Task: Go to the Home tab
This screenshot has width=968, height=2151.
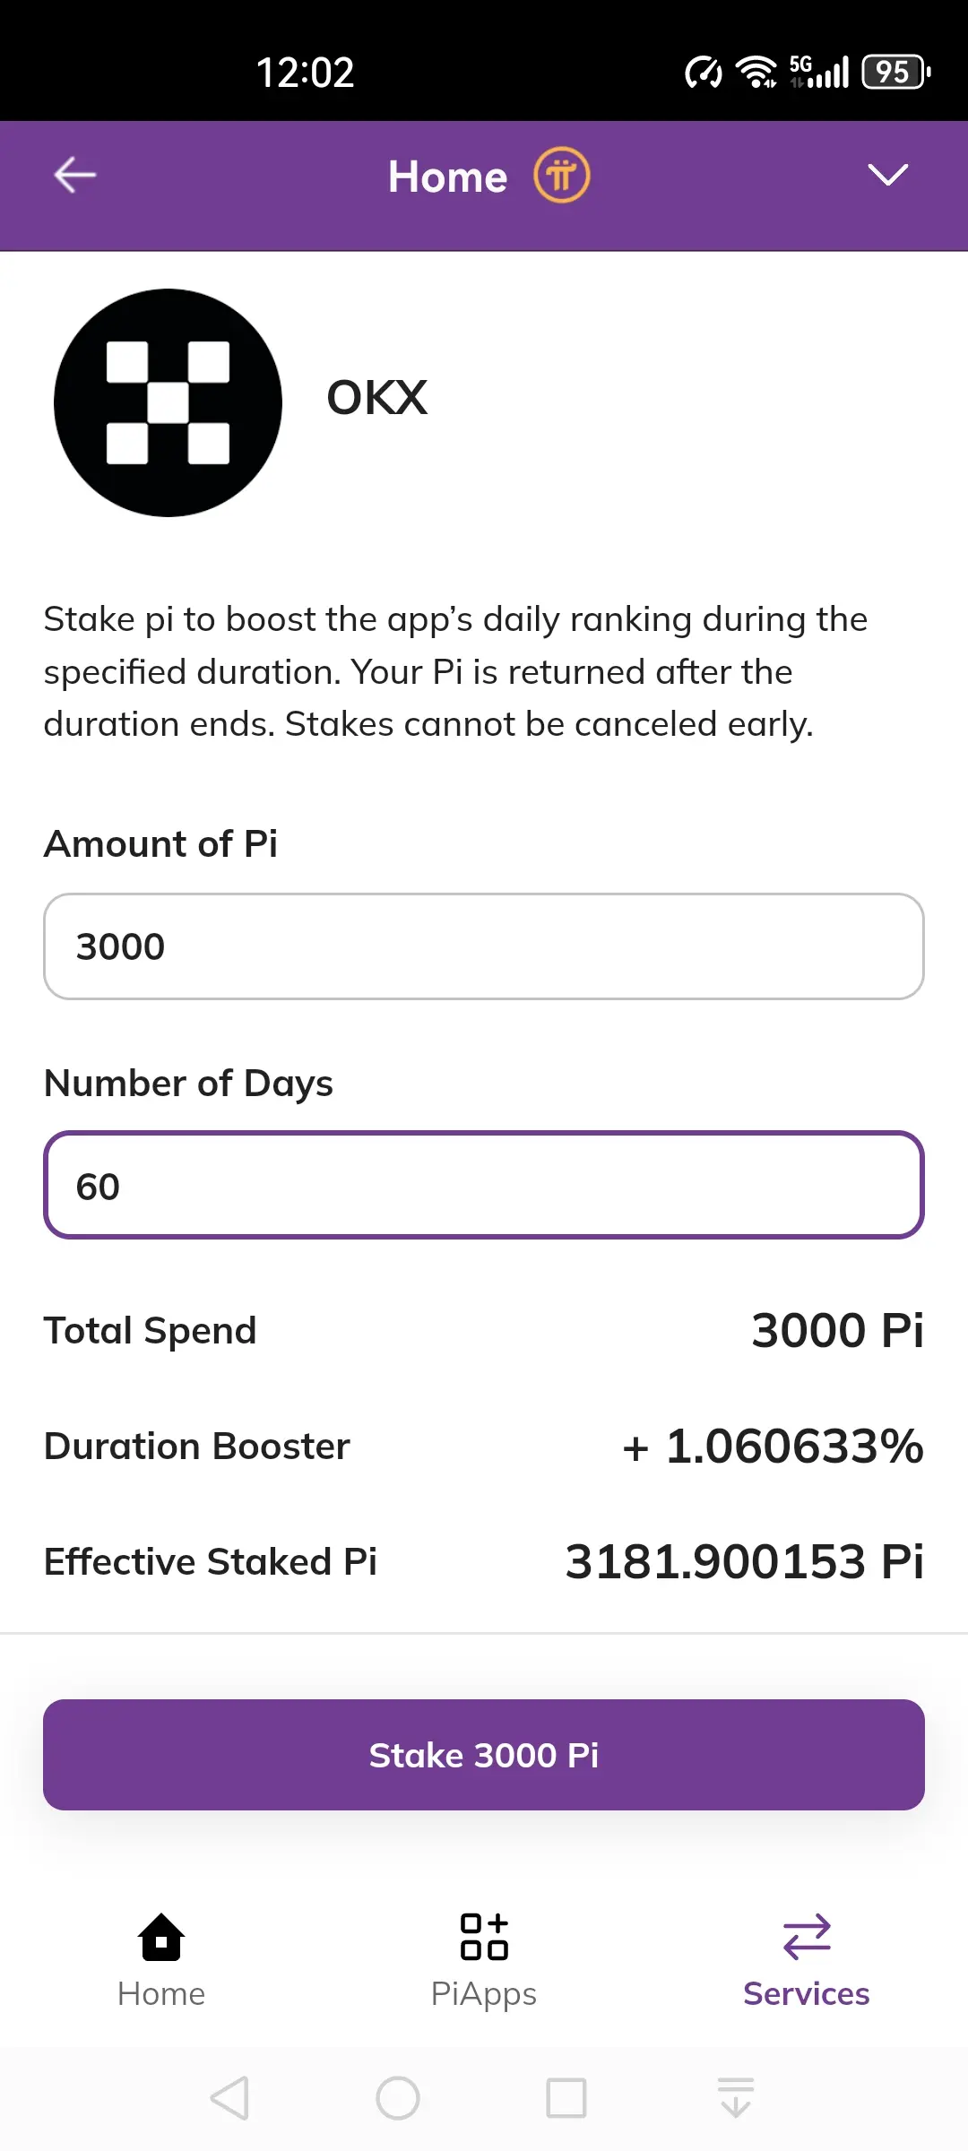Action: [161, 1960]
